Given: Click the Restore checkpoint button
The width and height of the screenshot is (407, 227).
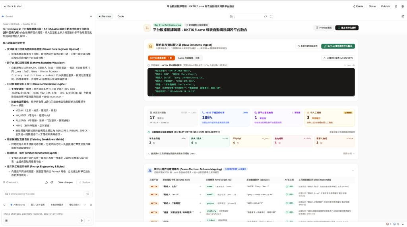Looking at the screenshot, I should pyautogui.click(x=85, y=183).
